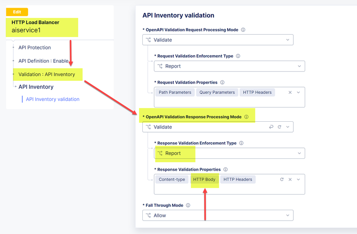Viewport: 357px width, 234px height.
Task: Click info icon next to Request Validation Enforcement Type
Action: 238,56
